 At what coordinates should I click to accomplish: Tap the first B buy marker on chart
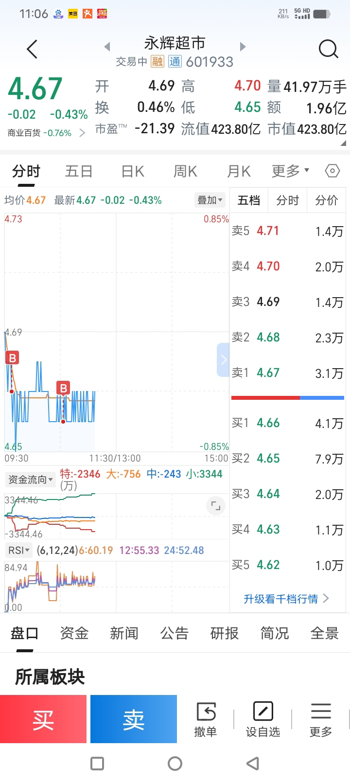pyautogui.click(x=12, y=358)
